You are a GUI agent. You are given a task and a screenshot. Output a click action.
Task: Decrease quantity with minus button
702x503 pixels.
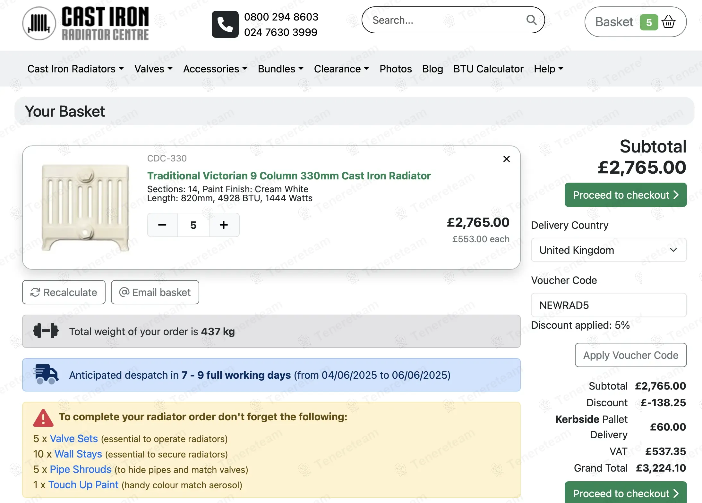coord(162,225)
